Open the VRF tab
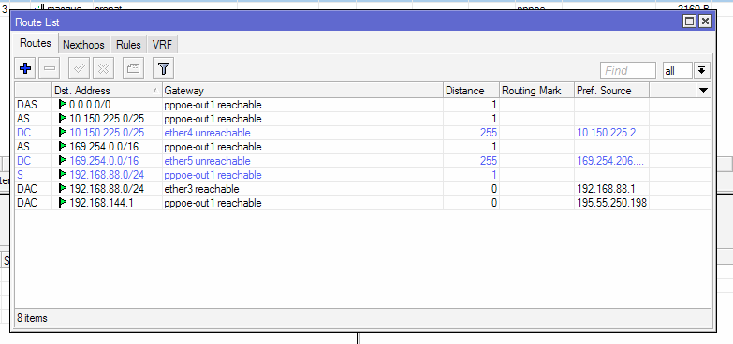 tap(162, 45)
